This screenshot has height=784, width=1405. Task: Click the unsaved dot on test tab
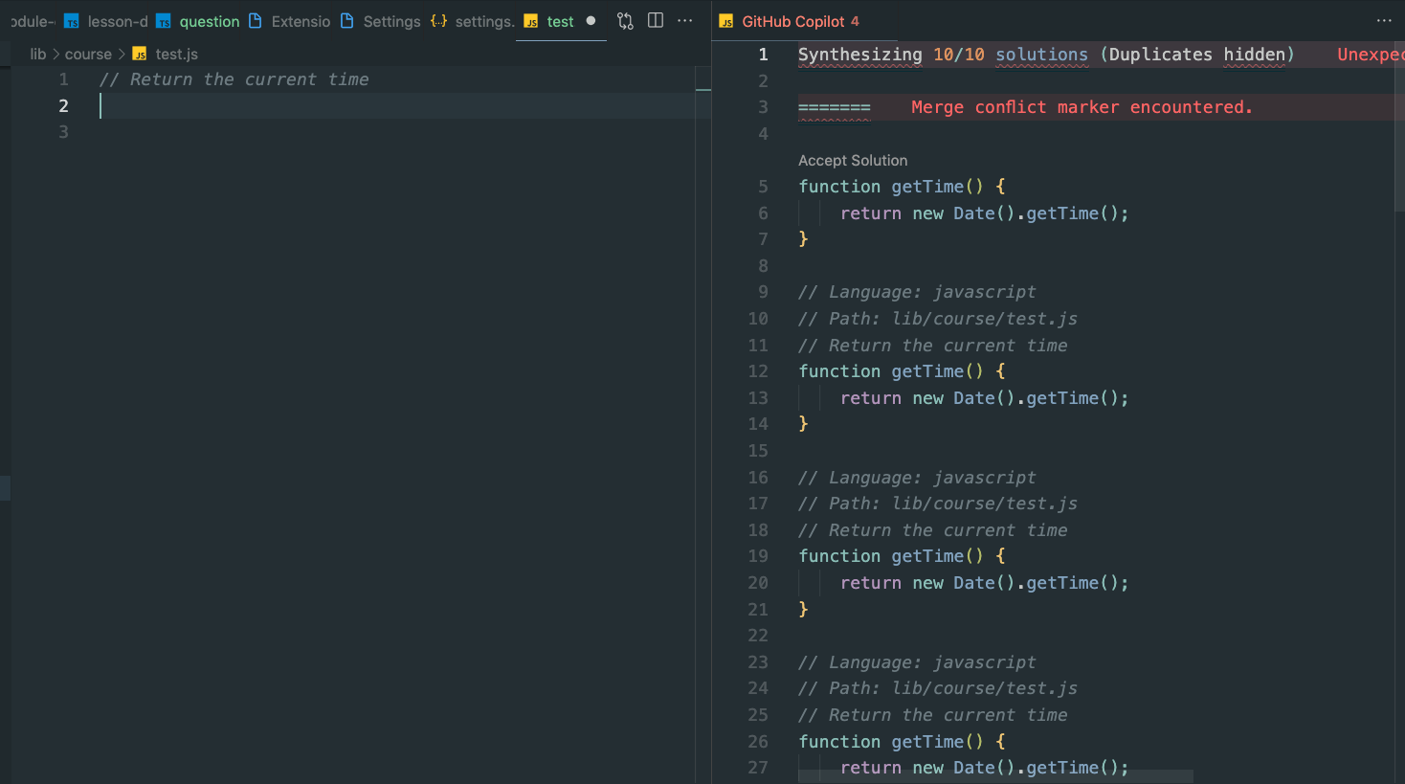[x=591, y=21]
